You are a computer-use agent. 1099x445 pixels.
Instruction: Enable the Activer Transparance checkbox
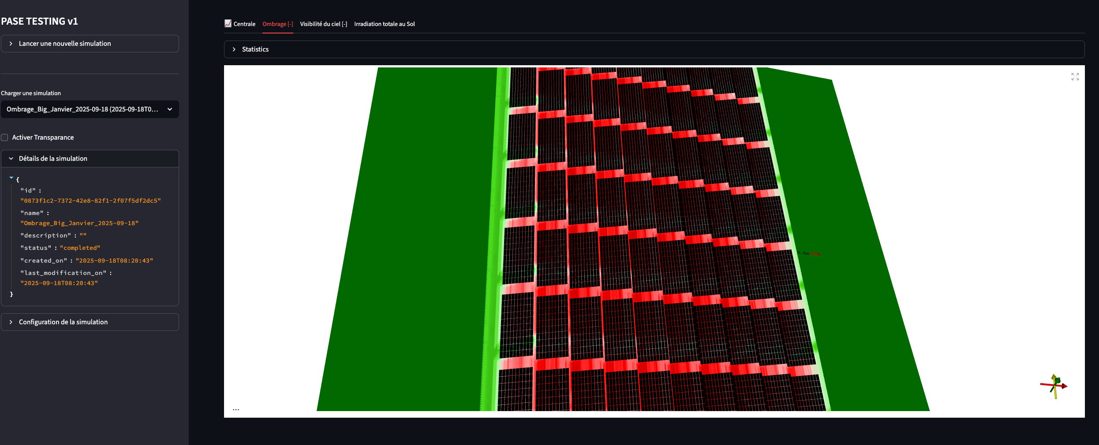pyautogui.click(x=5, y=137)
